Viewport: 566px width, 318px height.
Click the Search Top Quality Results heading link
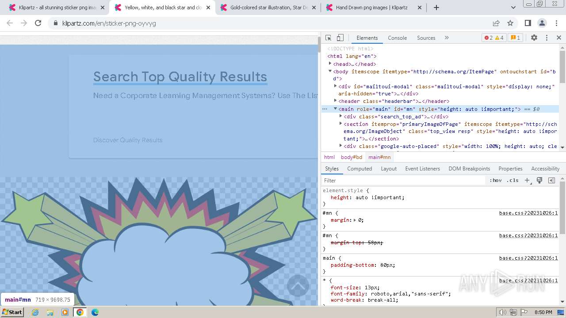(x=180, y=77)
